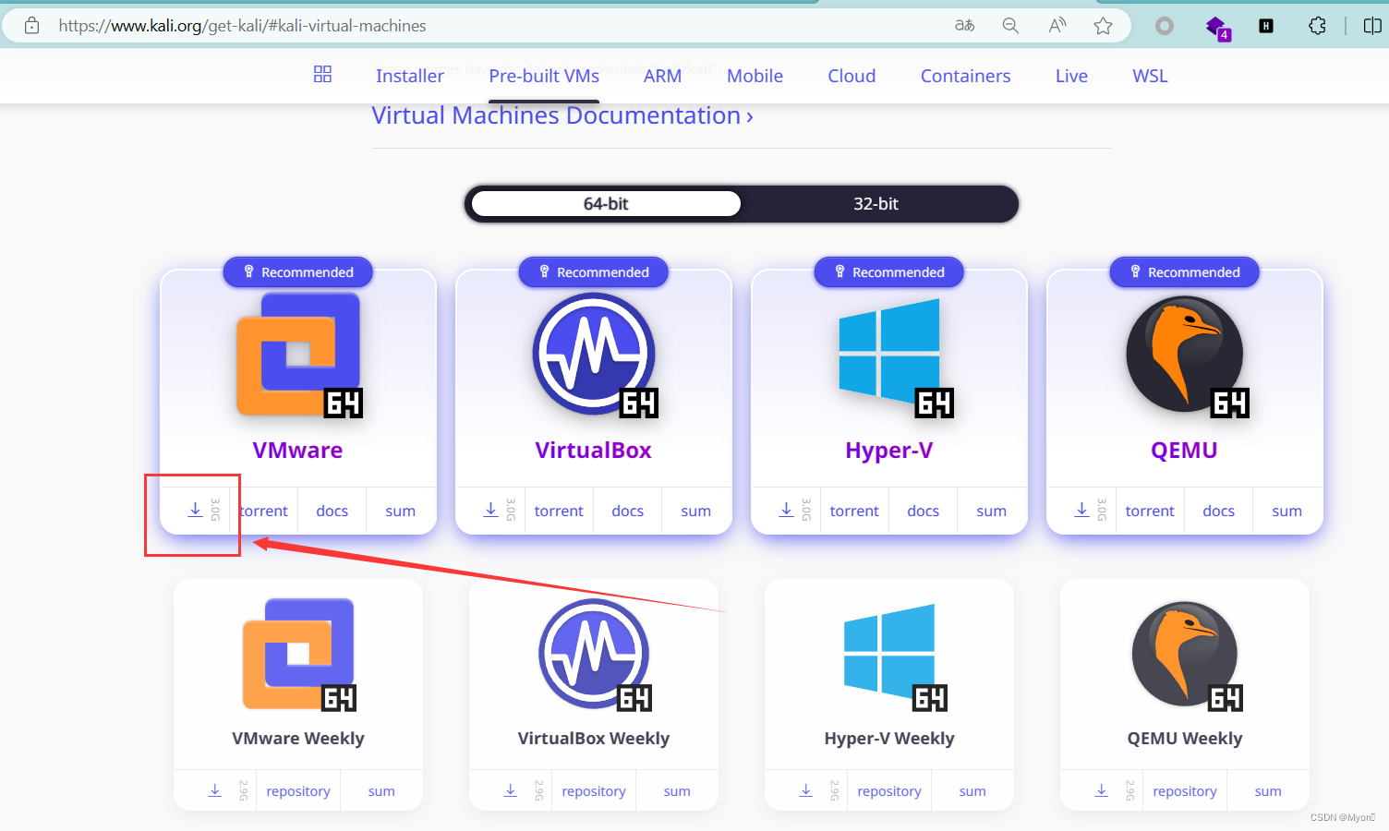Image resolution: width=1389 pixels, height=831 pixels.
Task: Download the QEMU 64-bit image
Action: click(1081, 510)
